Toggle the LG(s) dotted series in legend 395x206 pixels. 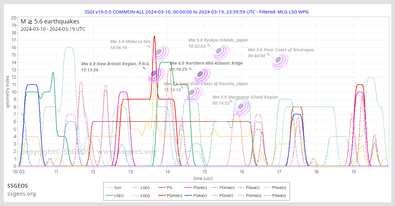coord(144,195)
